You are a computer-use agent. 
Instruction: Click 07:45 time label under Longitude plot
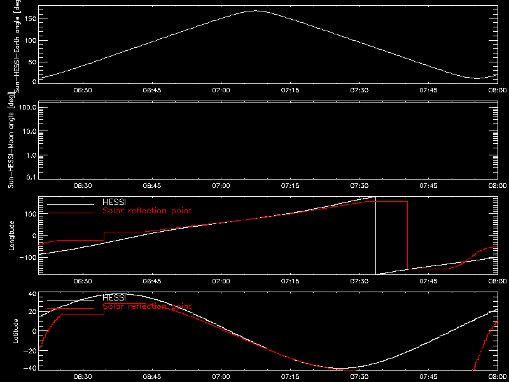[428, 281]
